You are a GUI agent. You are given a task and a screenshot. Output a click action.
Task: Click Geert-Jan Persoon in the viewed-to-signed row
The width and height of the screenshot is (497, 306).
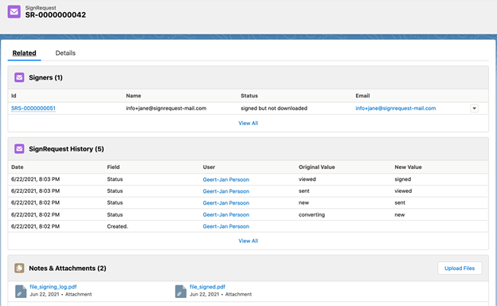click(x=226, y=179)
